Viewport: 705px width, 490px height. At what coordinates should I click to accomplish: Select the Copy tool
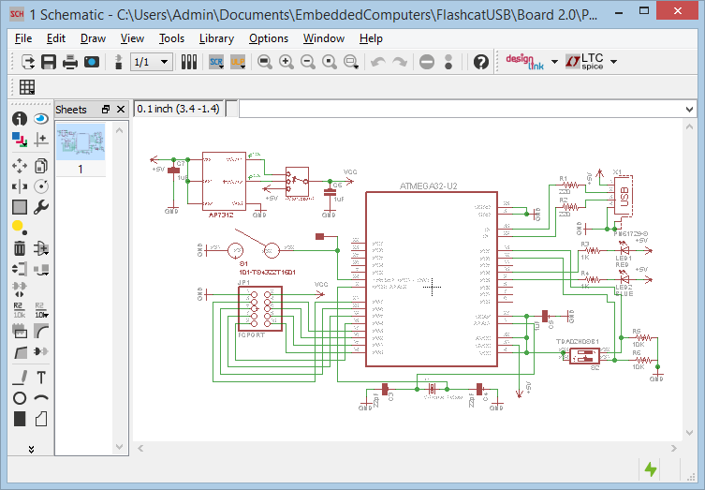click(x=41, y=166)
